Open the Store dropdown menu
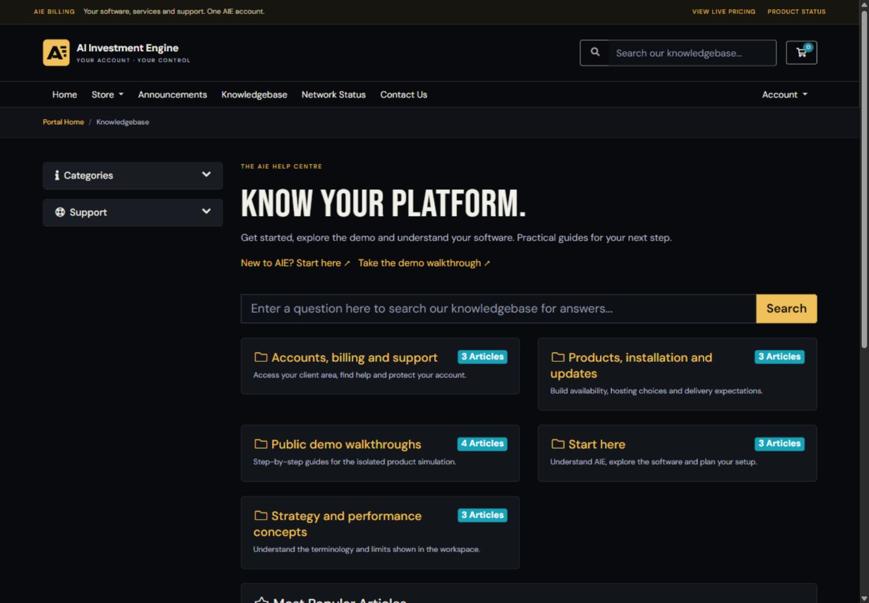 click(x=107, y=94)
